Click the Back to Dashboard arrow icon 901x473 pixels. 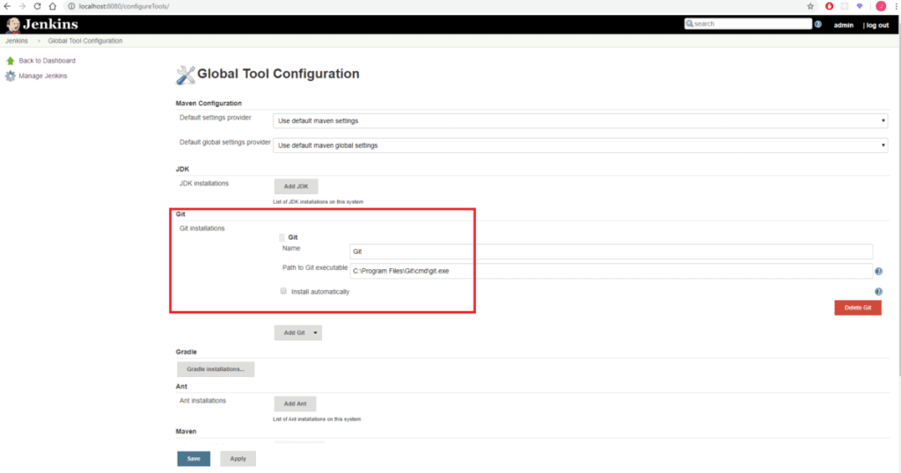point(11,61)
